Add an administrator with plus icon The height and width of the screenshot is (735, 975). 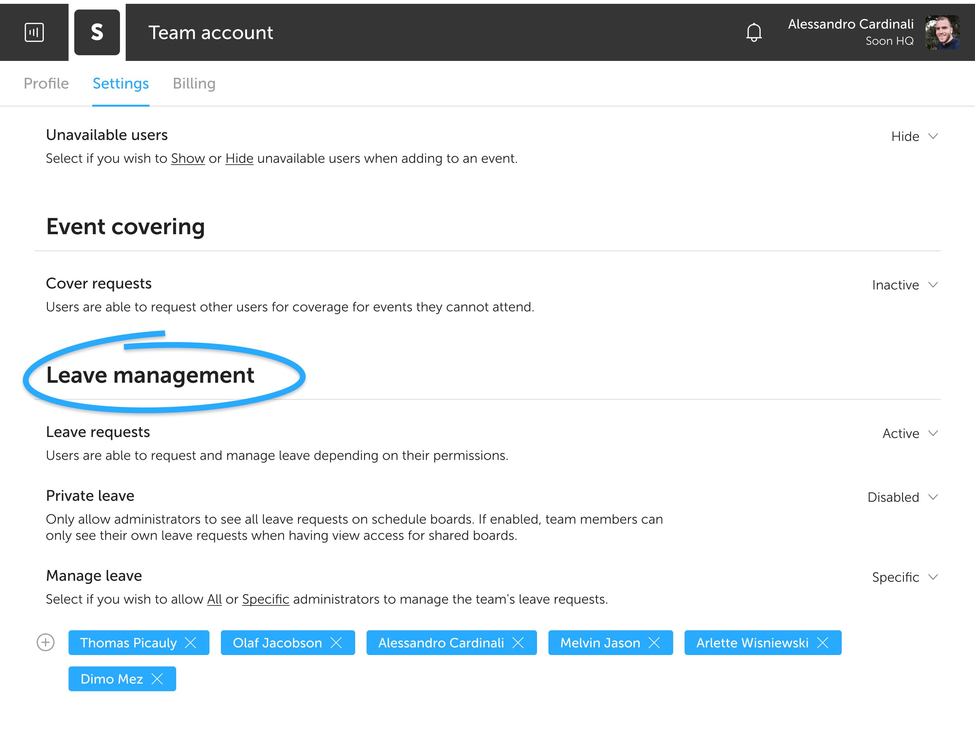(45, 642)
